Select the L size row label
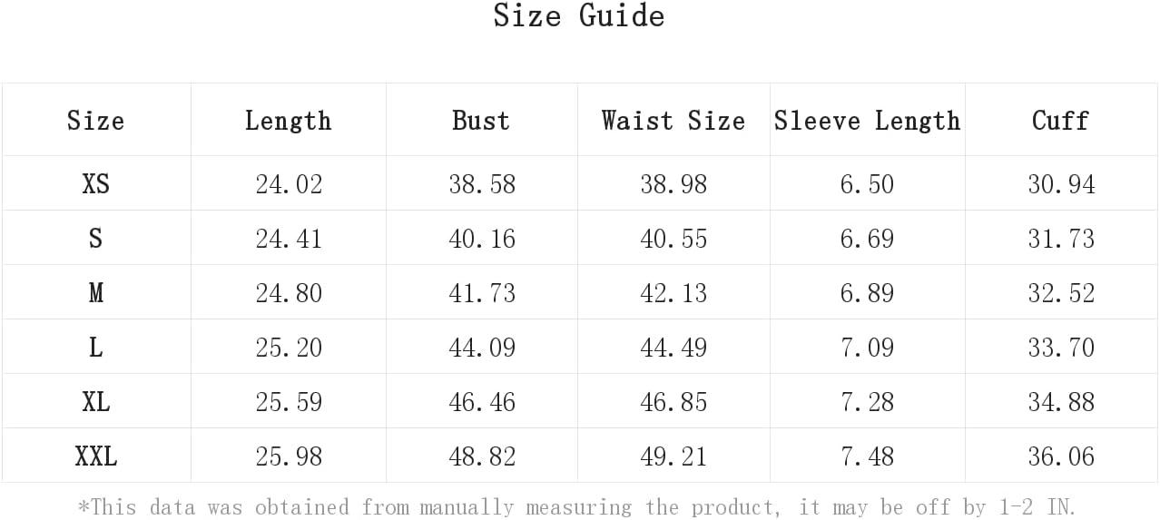The height and width of the screenshot is (520, 1160). (96, 348)
